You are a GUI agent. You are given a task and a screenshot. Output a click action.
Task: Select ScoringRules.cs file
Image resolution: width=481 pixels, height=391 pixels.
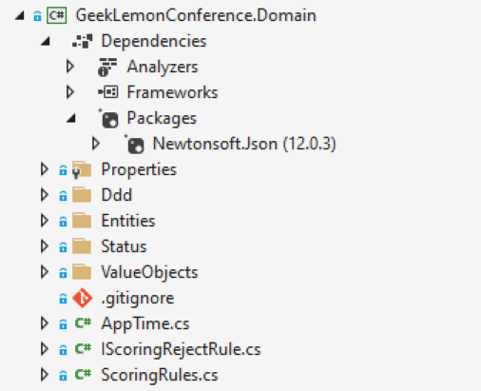pyautogui.click(x=160, y=375)
